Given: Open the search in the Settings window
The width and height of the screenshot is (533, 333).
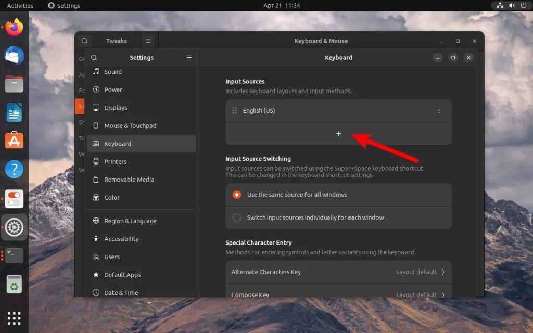Looking at the screenshot, I should [94, 57].
